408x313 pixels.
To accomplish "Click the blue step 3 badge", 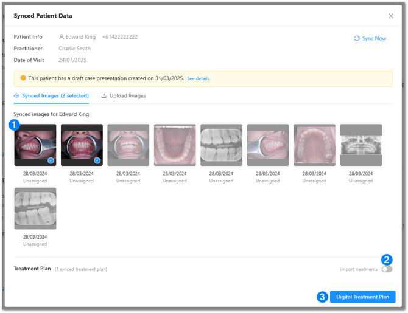I will 322,297.
